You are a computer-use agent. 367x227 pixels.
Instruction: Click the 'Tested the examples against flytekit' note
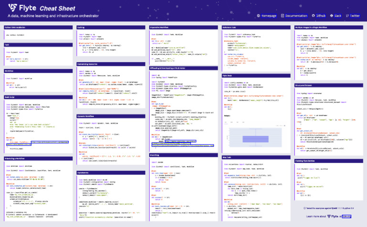click(330, 208)
